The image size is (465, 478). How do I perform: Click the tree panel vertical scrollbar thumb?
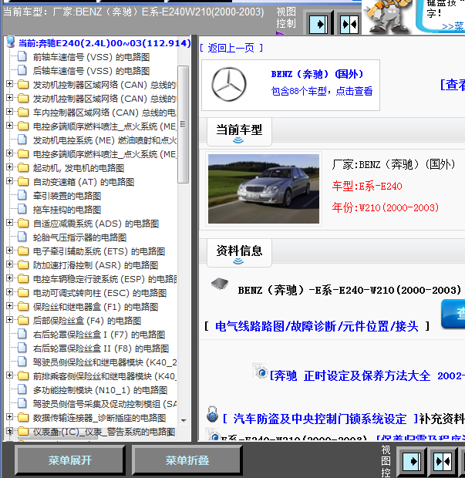[x=183, y=124]
